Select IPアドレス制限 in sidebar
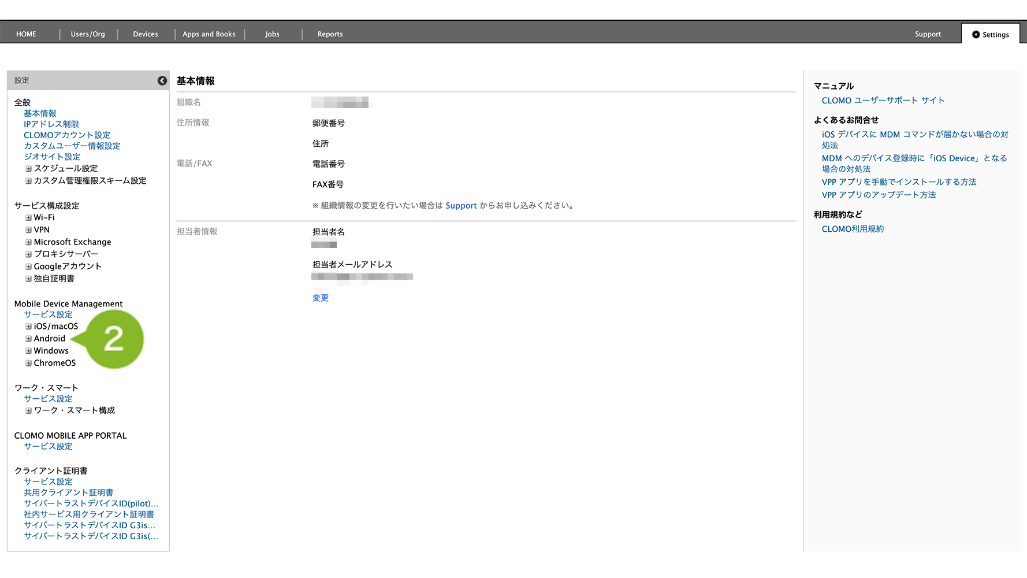Viewport: 1027px width, 578px height. [x=51, y=124]
